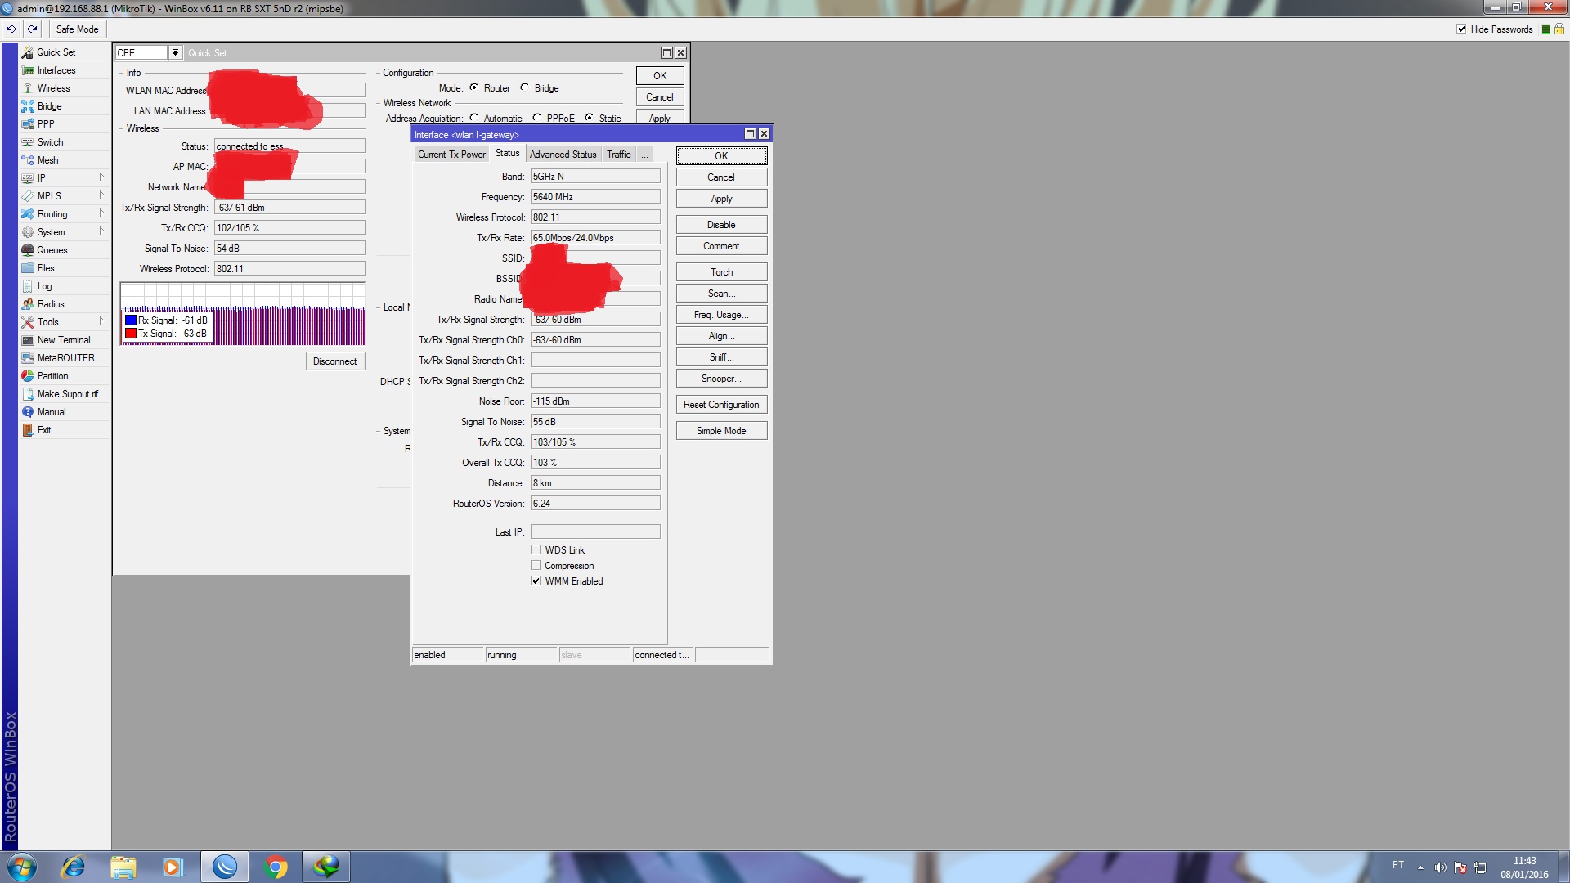This screenshot has height=883, width=1570.
Task: Open the Log icon entry
Action: (x=28, y=286)
